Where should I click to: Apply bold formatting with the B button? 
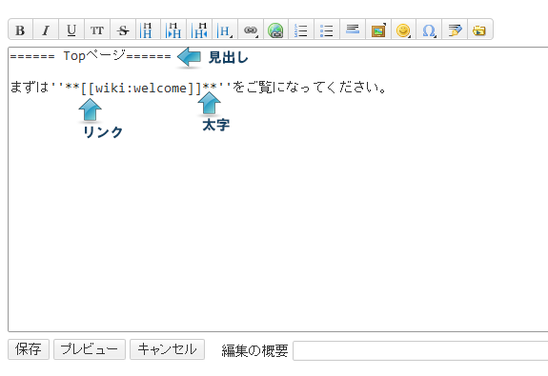tap(20, 30)
